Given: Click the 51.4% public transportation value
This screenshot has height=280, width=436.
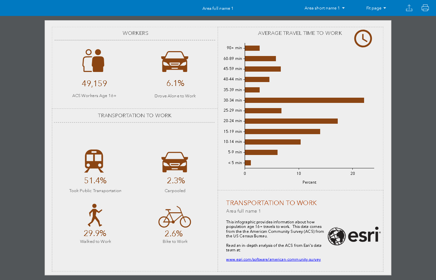Looking at the screenshot, I should [95, 181].
